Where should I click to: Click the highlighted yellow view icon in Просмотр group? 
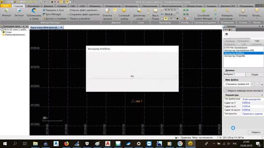click(166, 18)
